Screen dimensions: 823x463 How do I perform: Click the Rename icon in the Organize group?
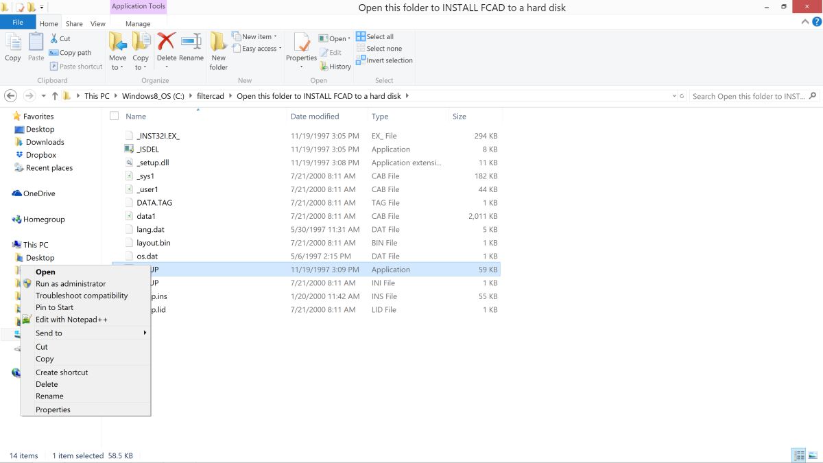pyautogui.click(x=191, y=42)
